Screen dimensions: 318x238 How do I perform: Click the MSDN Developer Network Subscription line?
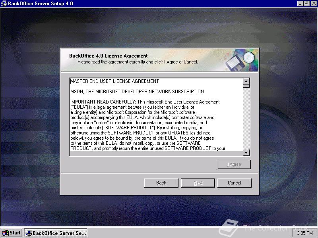(x=137, y=92)
